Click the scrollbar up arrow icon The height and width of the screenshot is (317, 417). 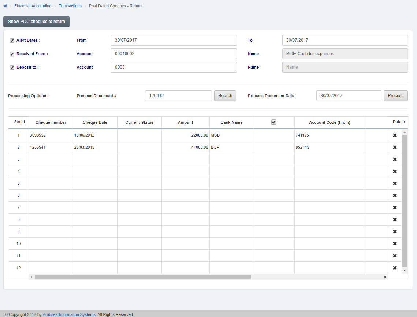[405, 131]
